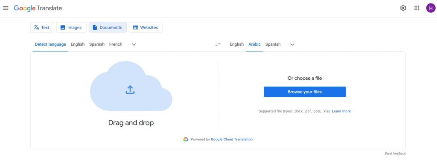Image resolution: width=437 pixels, height=160 pixels.
Task: Choose Spanish as target language
Action: [x=273, y=44]
